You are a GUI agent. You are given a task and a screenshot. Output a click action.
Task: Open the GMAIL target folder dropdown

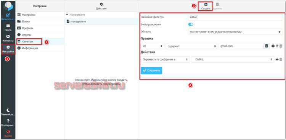click(x=233, y=59)
